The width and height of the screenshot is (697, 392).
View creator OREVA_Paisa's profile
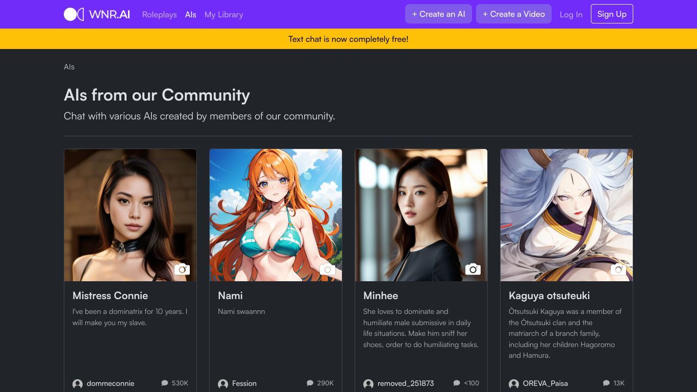545,383
